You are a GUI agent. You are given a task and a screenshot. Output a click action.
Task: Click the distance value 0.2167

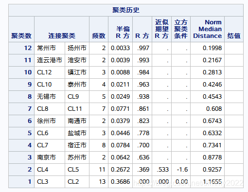(x=212, y=60)
